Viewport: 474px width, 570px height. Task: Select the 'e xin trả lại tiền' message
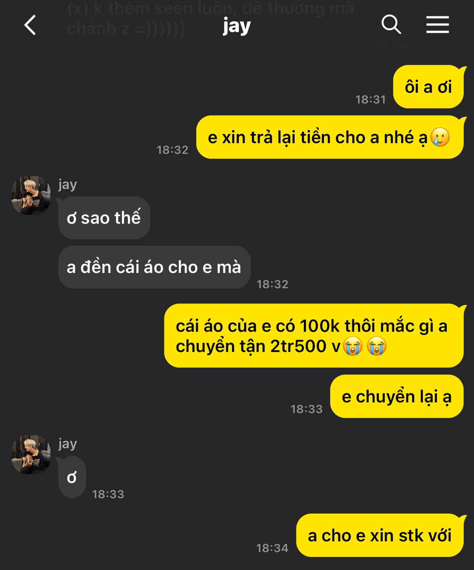330,137
